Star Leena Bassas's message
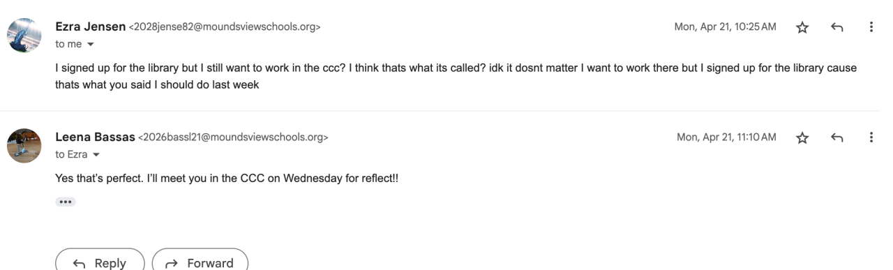The width and height of the screenshot is (893, 270). point(802,137)
